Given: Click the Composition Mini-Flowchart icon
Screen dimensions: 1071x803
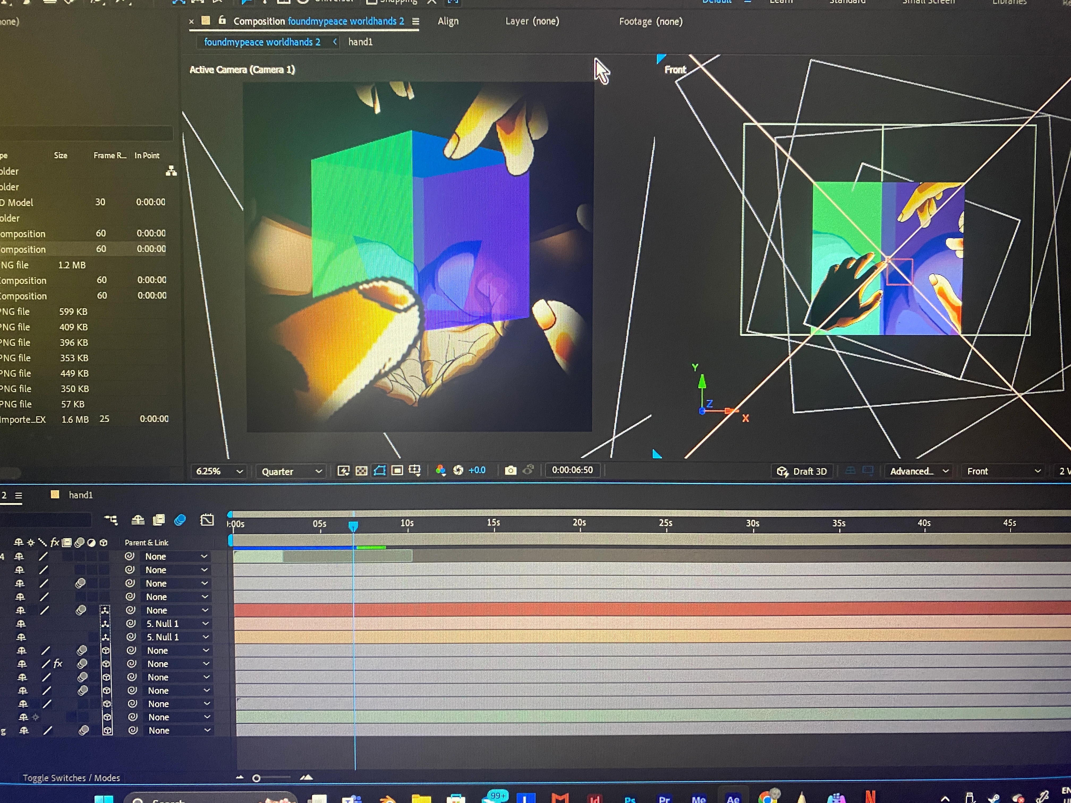Looking at the screenshot, I should tap(111, 520).
